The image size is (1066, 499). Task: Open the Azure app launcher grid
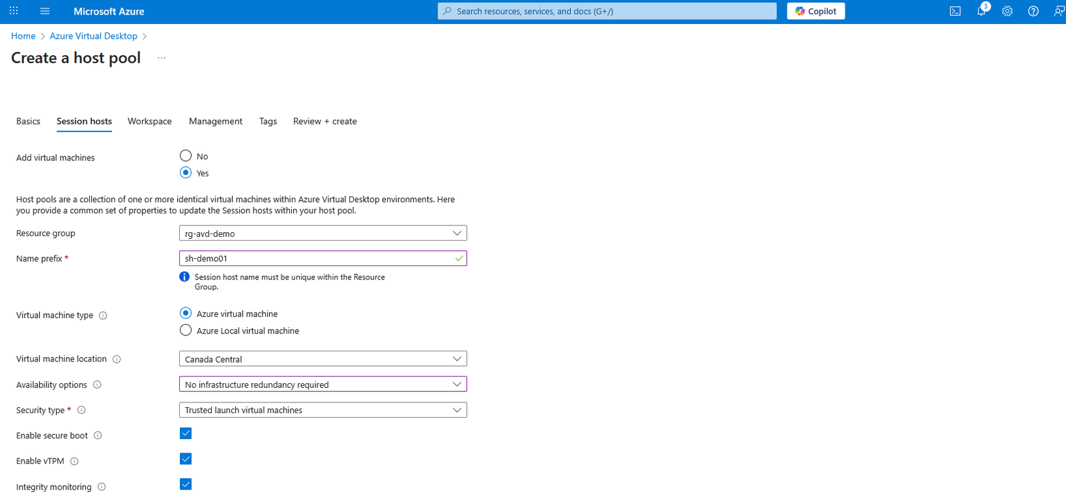pos(13,11)
